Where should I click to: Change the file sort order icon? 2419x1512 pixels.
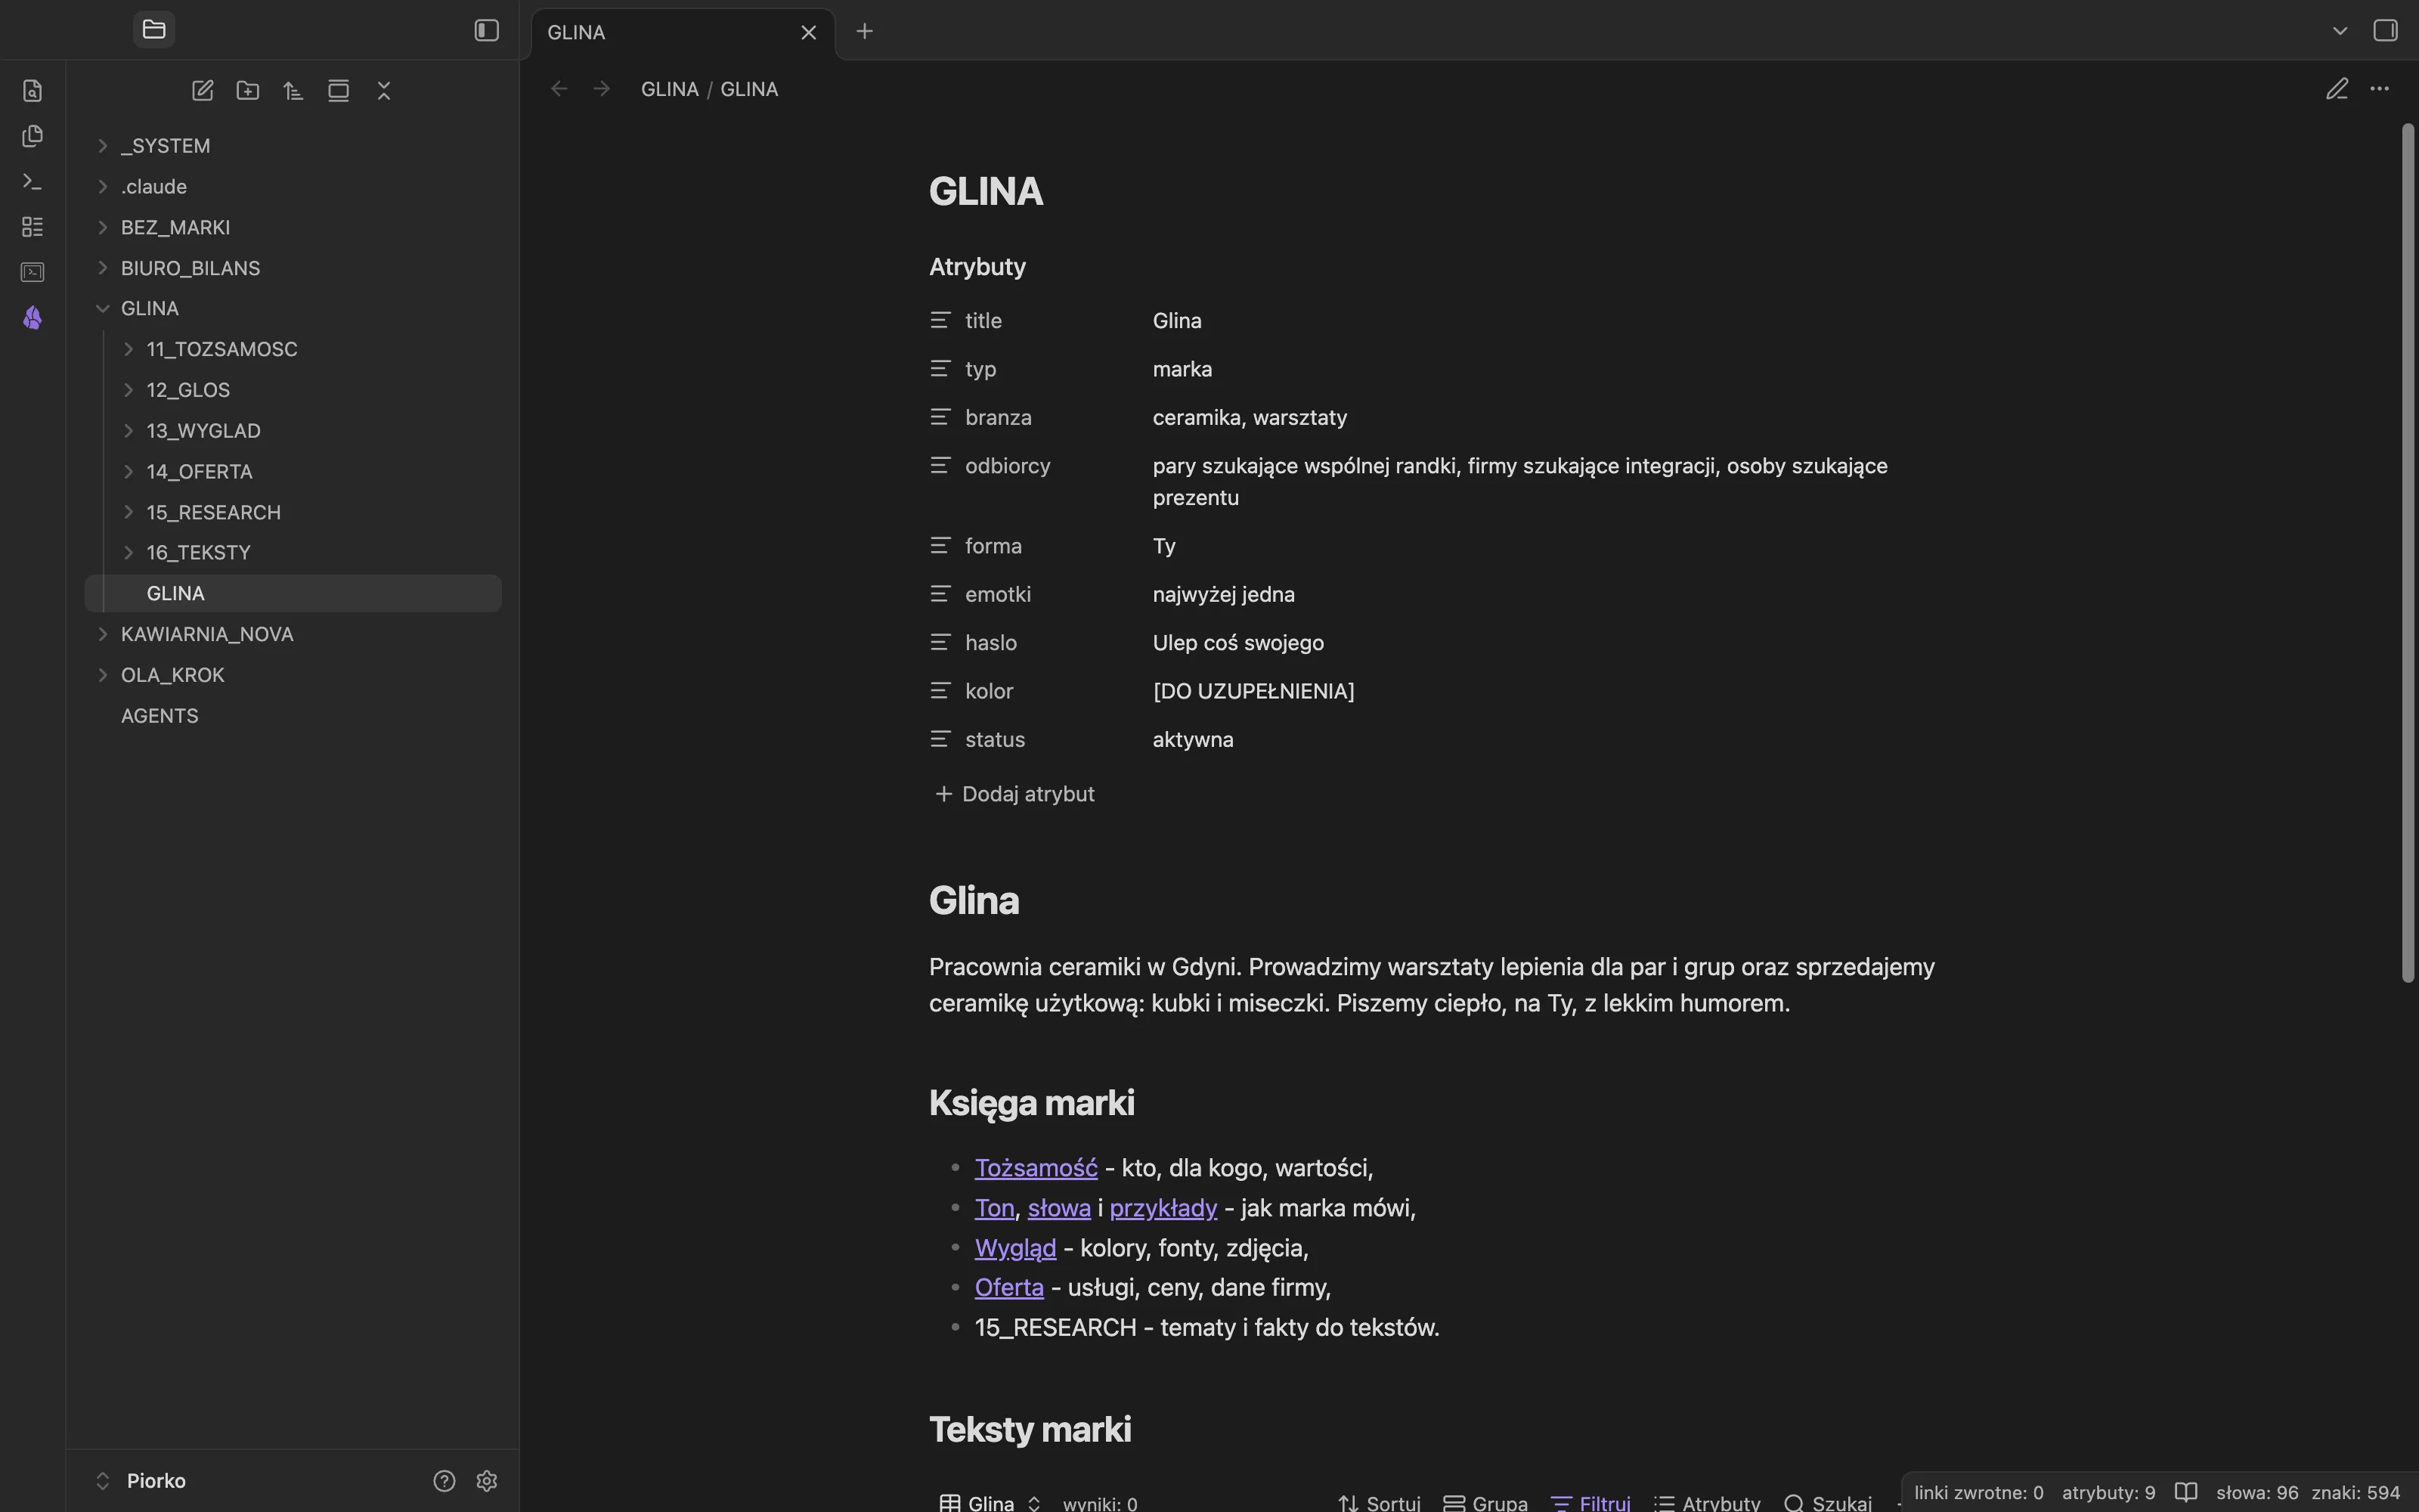[293, 91]
